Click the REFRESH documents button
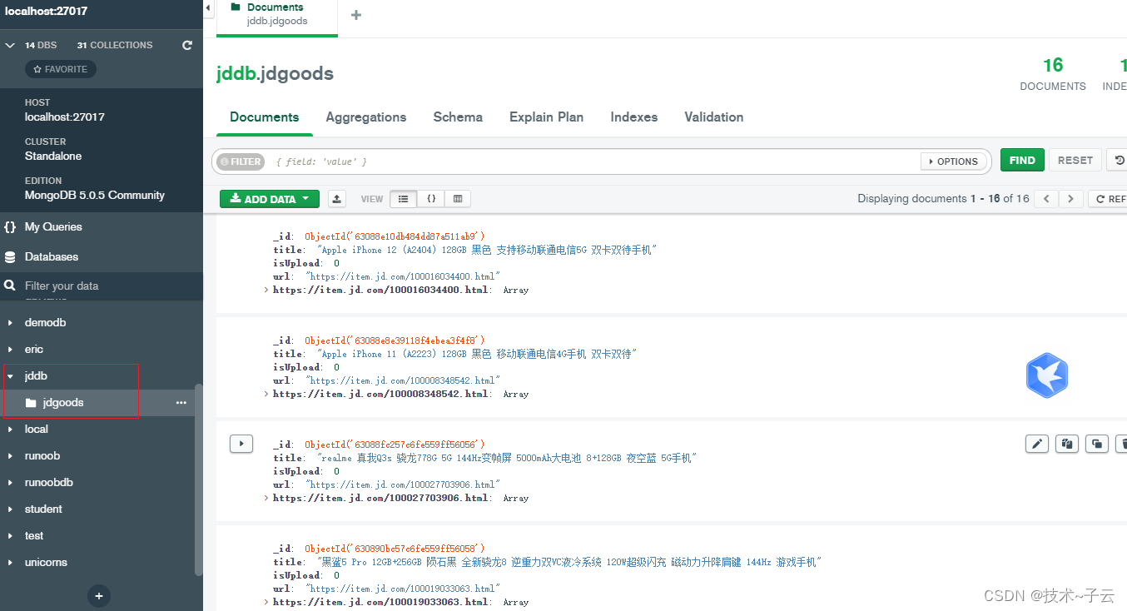Viewport: 1127px width, 611px height. tap(1108, 199)
